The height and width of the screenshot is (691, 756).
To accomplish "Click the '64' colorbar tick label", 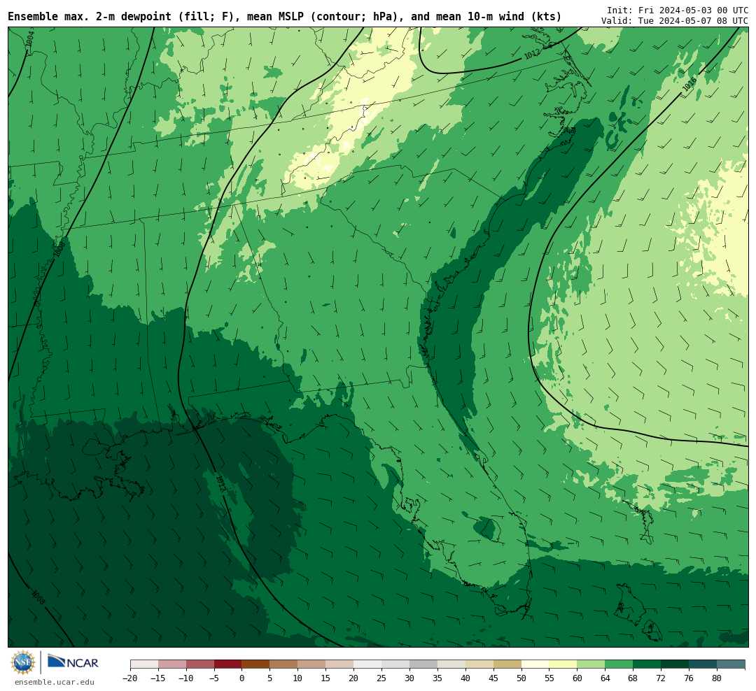I will point(605,678).
